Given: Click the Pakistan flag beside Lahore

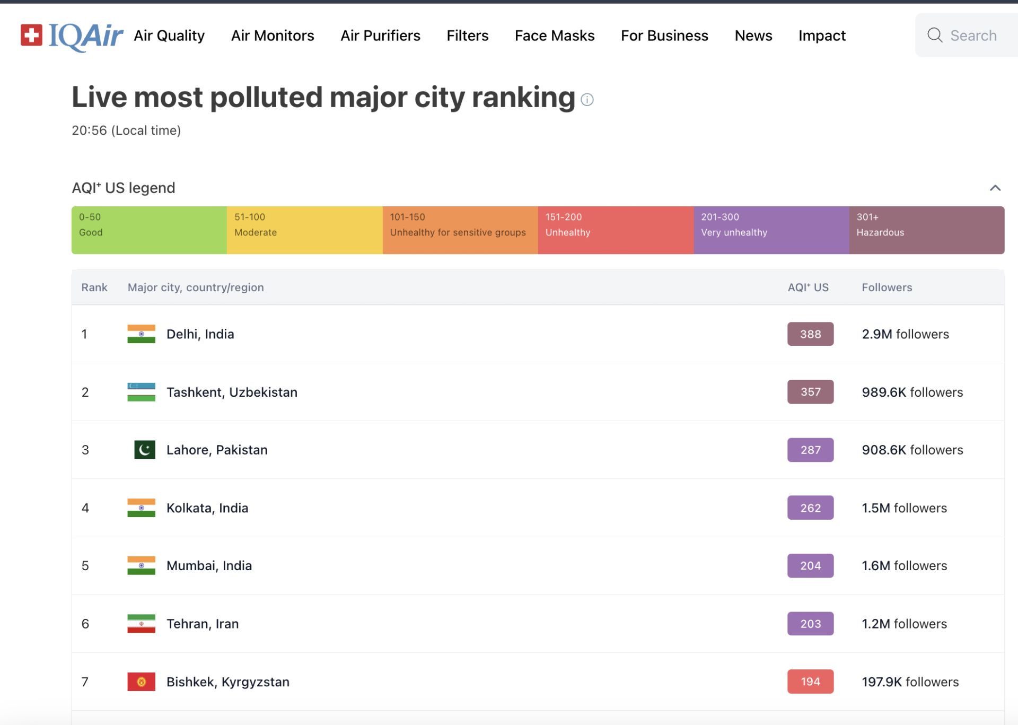Looking at the screenshot, I should (x=144, y=450).
